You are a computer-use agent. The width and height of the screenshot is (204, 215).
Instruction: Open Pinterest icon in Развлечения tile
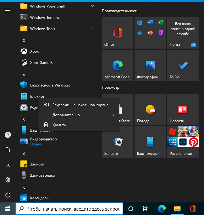193,142
